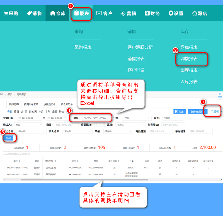The height and width of the screenshot is (216, 223).
Task: Open the 设置 menu with gear icon
Action: (x=176, y=13)
